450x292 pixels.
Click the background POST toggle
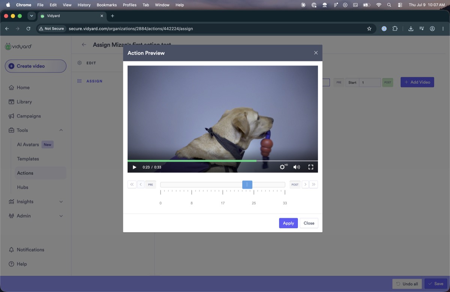click(388, 82)
